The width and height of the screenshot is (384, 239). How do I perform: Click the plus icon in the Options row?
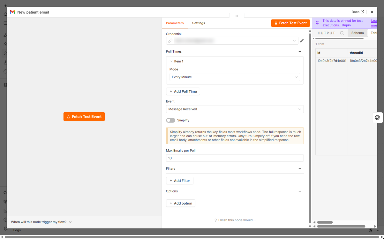pos(300,191)
